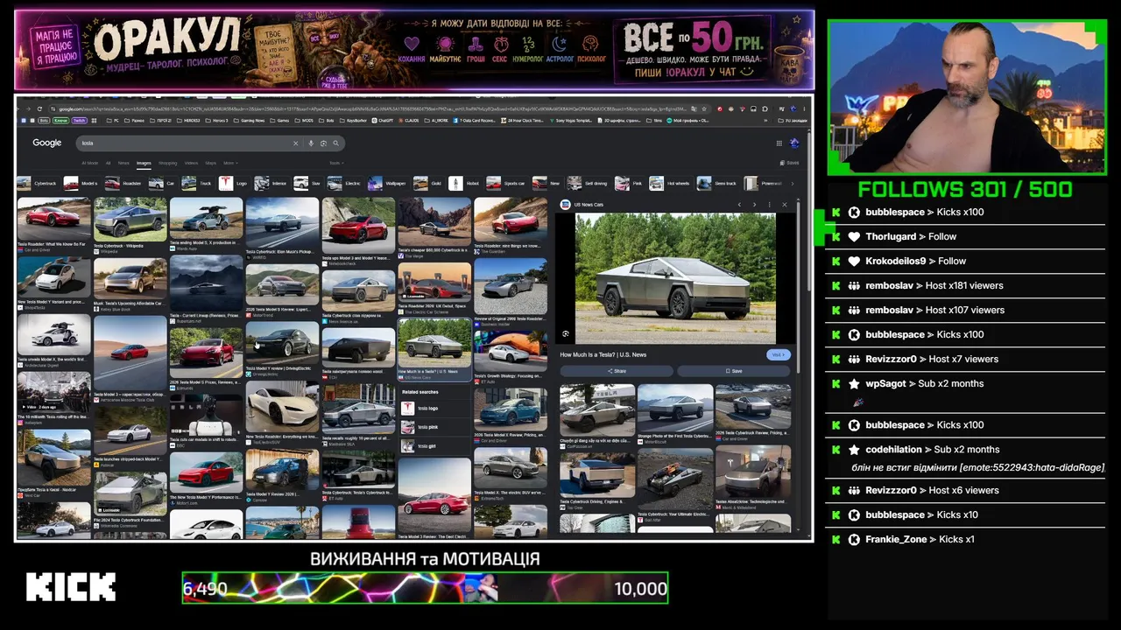Go to the Google logo homepage

point(47,143)
